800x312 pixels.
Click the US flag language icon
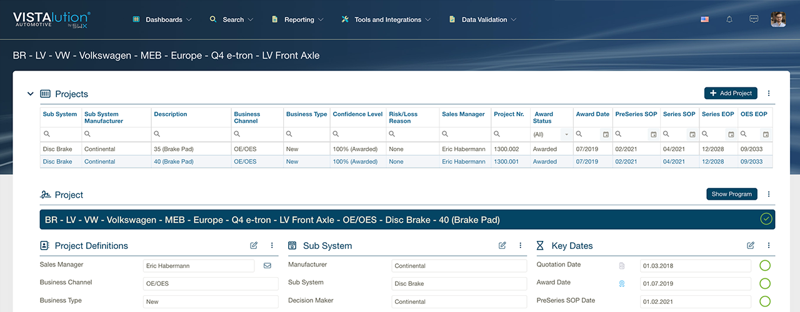click(x=704, y=19)
